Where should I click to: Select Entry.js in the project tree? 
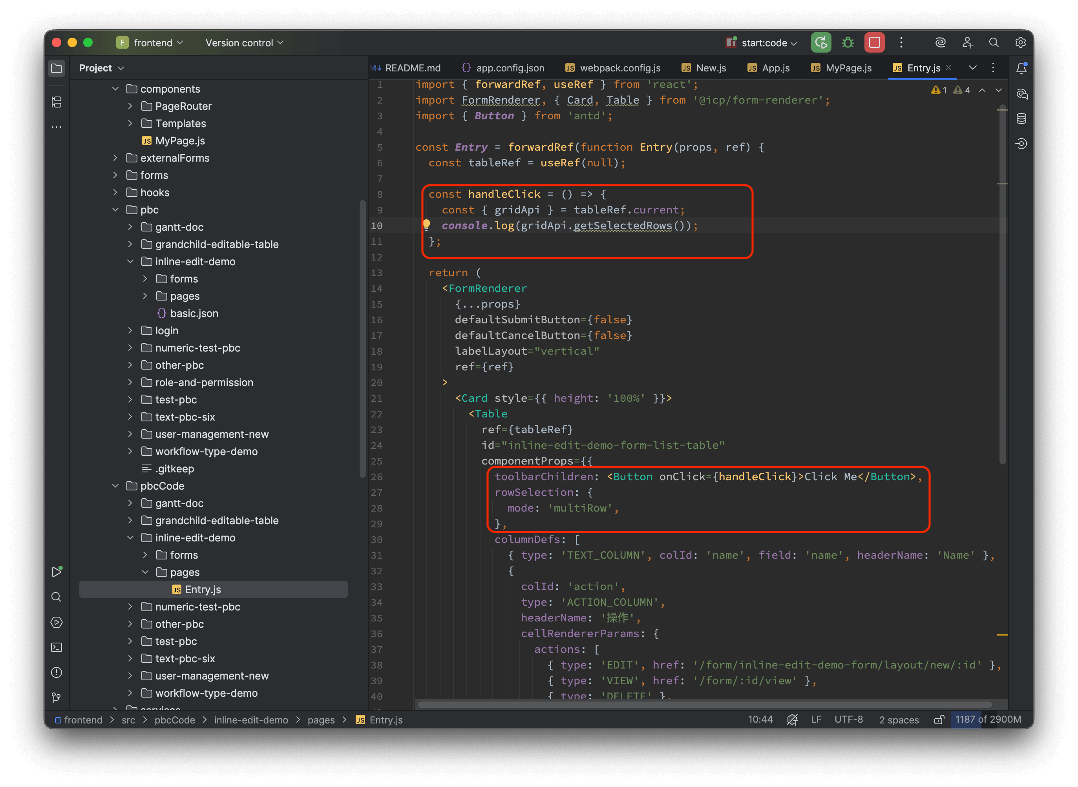click(x=213, y=589)
